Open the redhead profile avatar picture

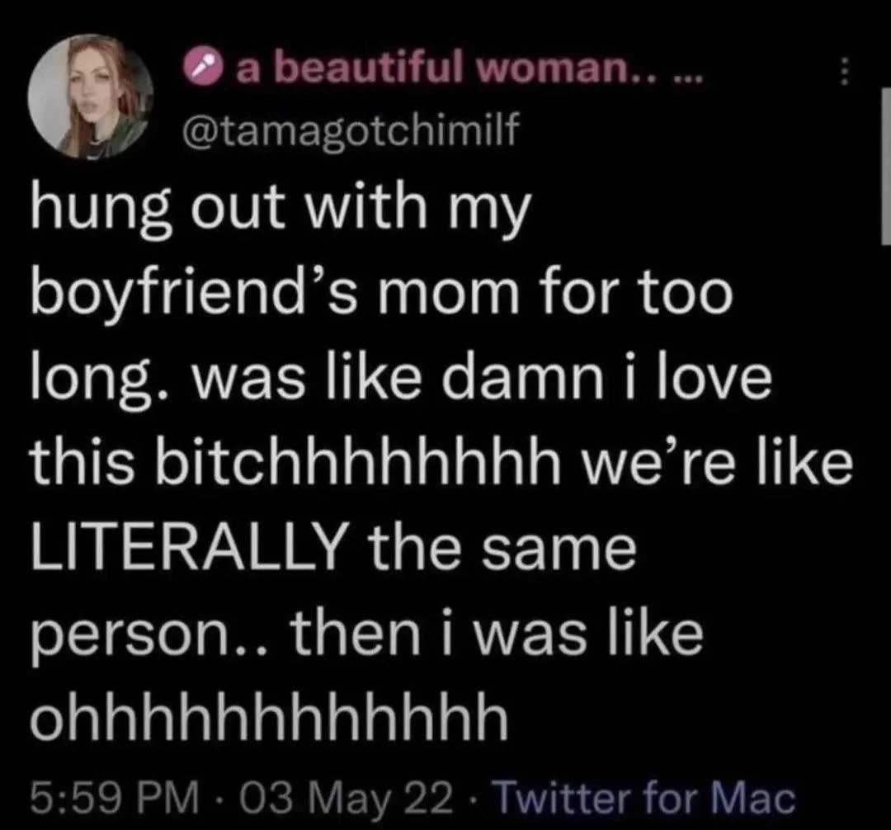(91, 95)
